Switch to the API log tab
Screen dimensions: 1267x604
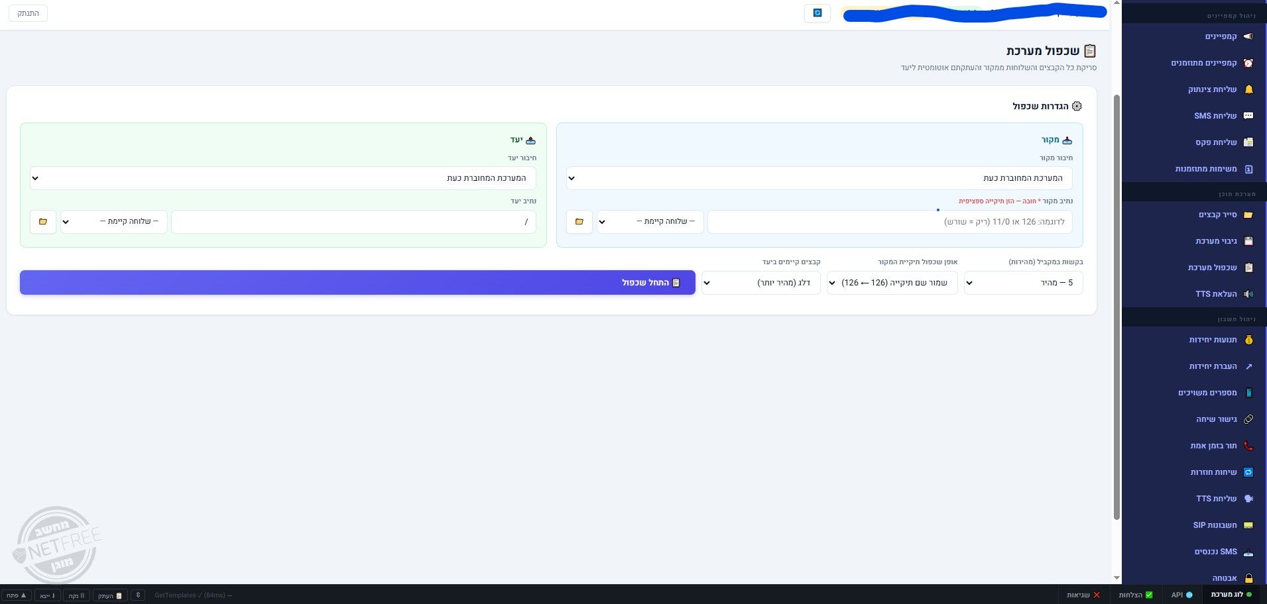click(1181, 595)
